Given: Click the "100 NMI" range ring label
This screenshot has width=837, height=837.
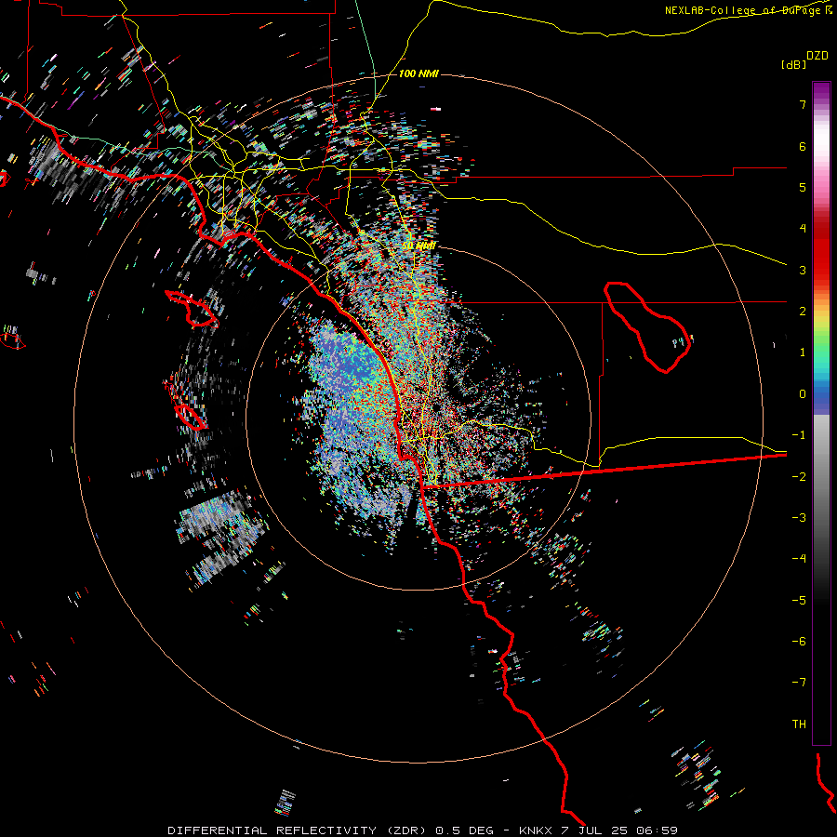Looking at the screenshot, I should pyautogui.click(x=418, y=73).
